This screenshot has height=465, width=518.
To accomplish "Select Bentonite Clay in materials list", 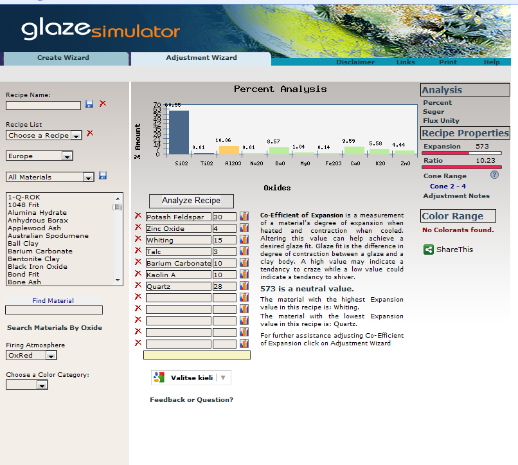I will coord(33,259).
